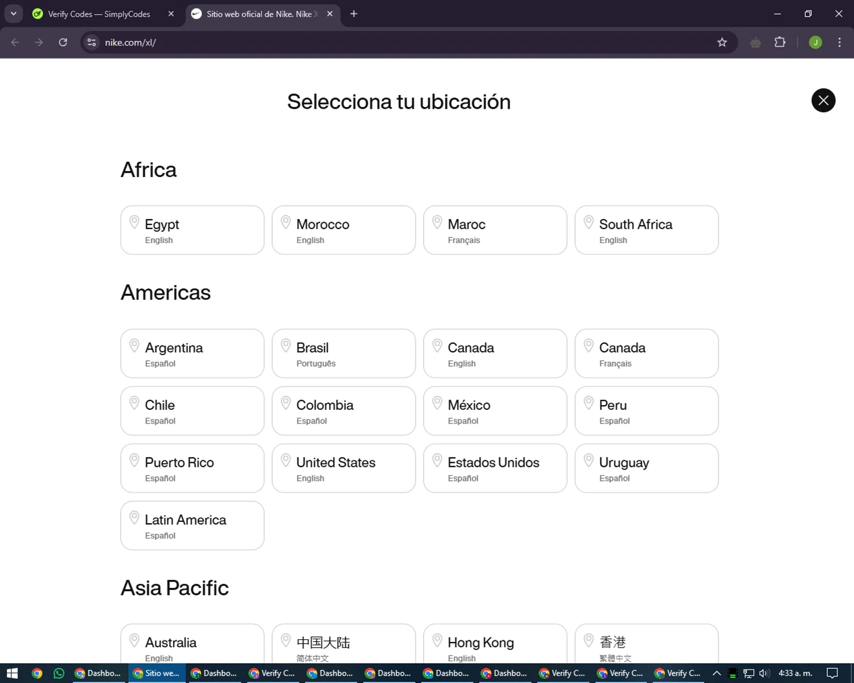Image resolution: width=854 pixels, height=683 pixels.
Task: Open WhatsApp from the taskbar
Action: [x=59, y=673]
